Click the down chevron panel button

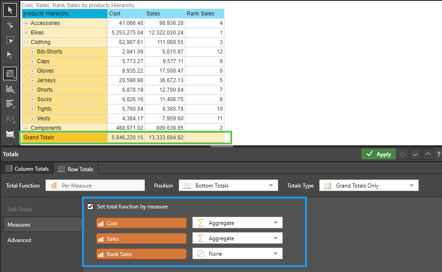tap(415, 154)
